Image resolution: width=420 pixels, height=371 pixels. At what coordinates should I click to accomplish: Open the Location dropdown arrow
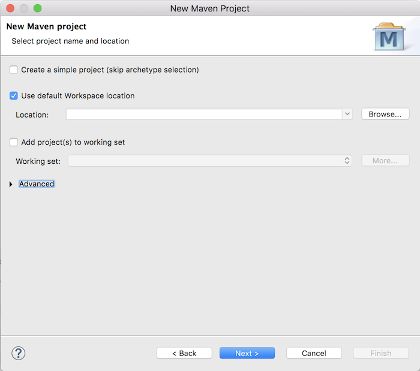[x=347, y=114]
